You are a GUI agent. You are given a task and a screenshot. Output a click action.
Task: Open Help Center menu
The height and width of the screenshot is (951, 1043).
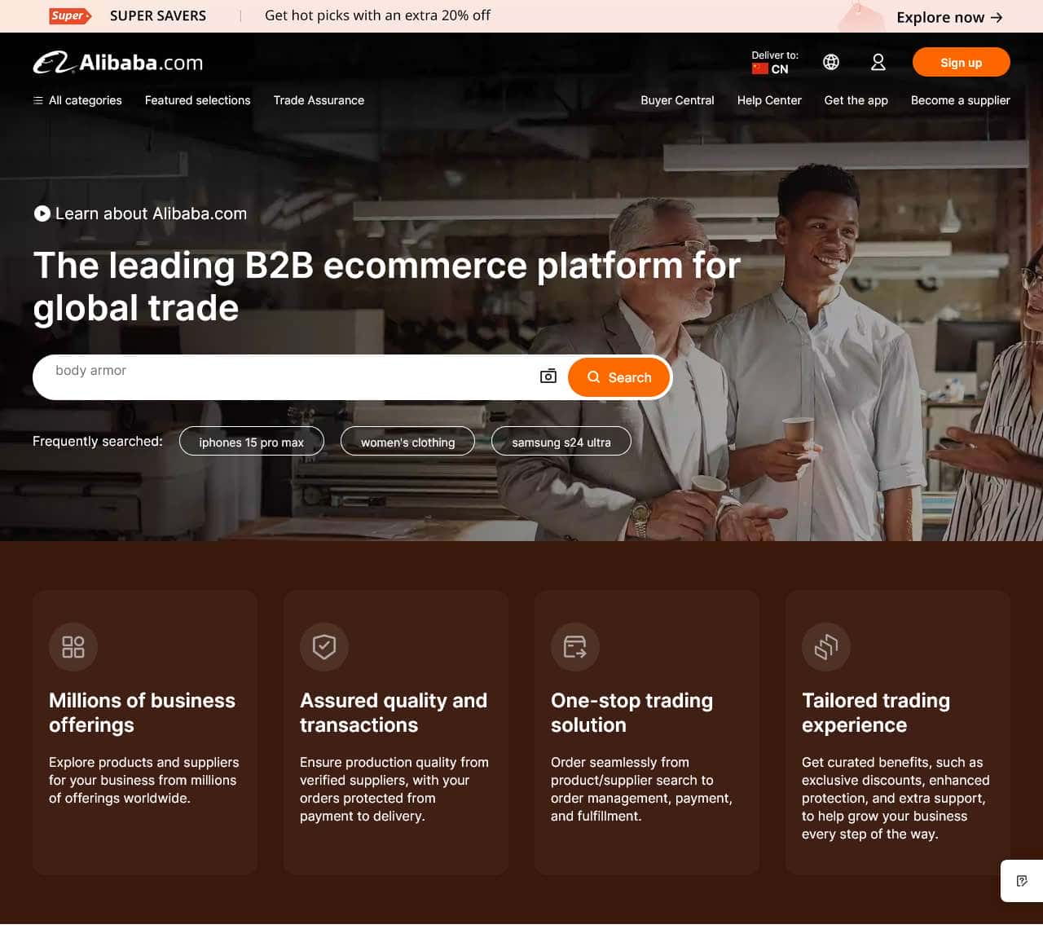coord(769,100)
